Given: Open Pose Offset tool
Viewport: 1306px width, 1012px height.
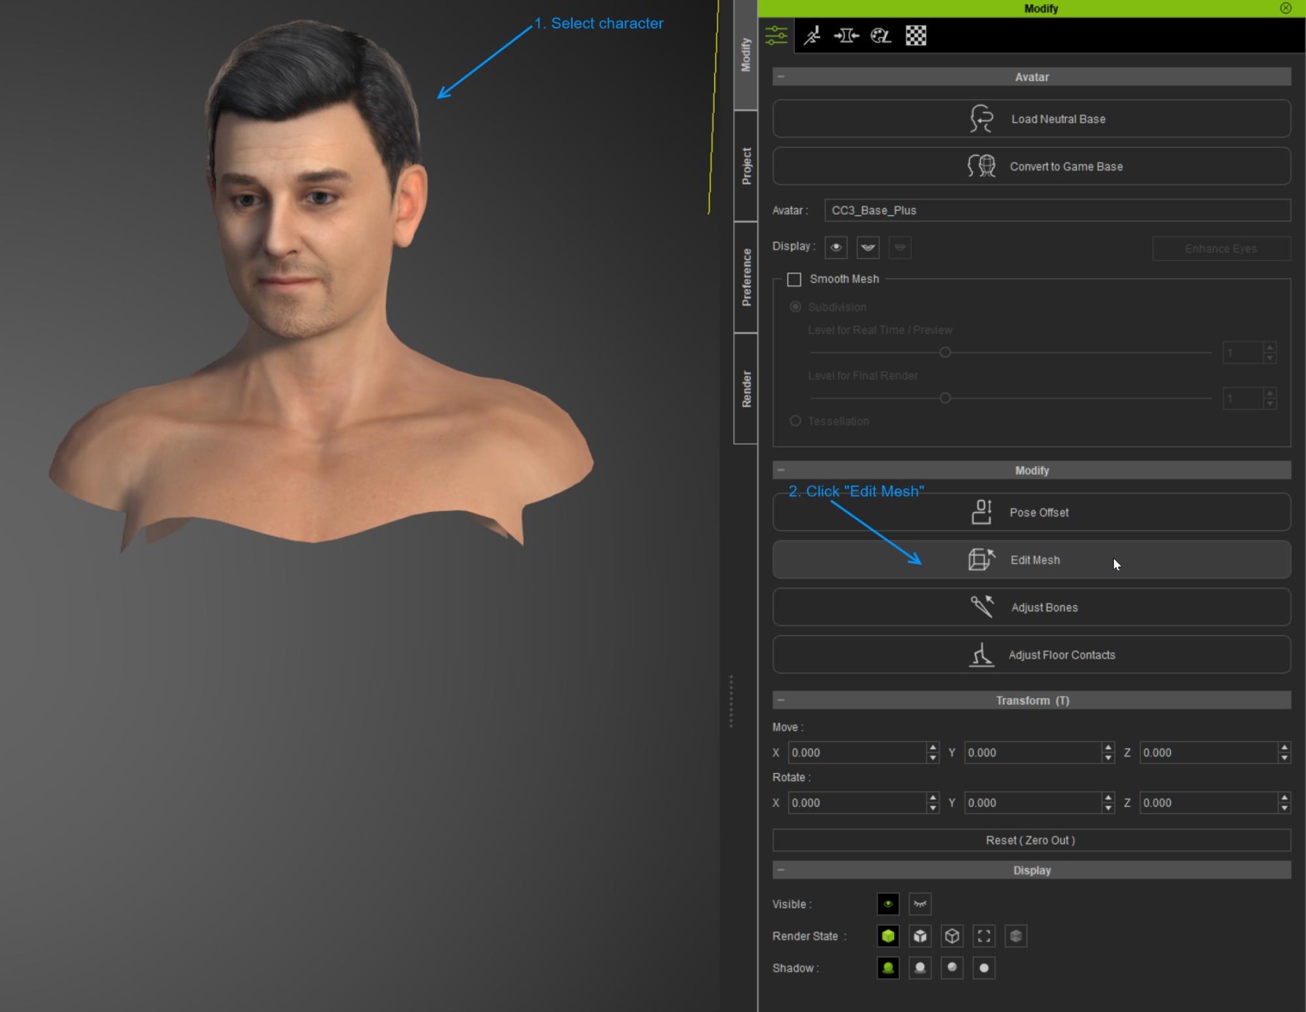Looking at the screenshot, I should pos(1032,513).
